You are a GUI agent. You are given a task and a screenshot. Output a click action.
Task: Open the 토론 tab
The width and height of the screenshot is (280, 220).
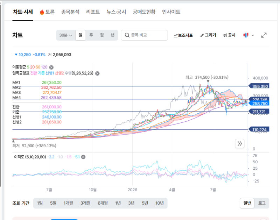coord(47,12)
